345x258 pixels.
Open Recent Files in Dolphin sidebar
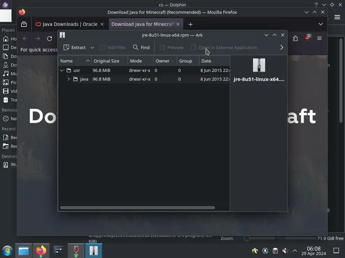pos(9,137)
